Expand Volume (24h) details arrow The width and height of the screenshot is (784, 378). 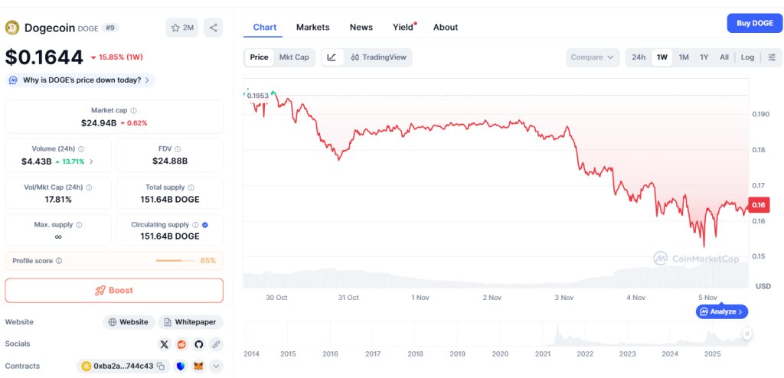click(92, 161)
